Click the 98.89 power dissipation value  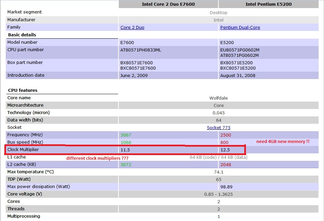pyautogui.click(x=226, y=187)
